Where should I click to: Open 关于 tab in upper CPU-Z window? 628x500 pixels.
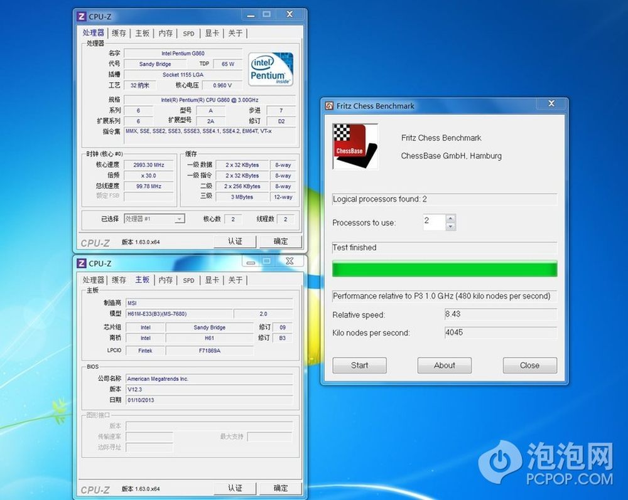tap(235, 33)
